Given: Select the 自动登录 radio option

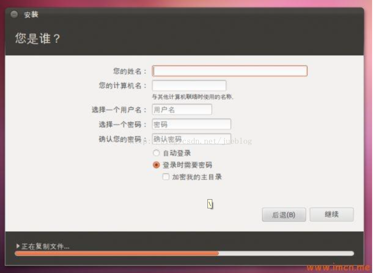Looking at the screenshot, I should 156,153.
